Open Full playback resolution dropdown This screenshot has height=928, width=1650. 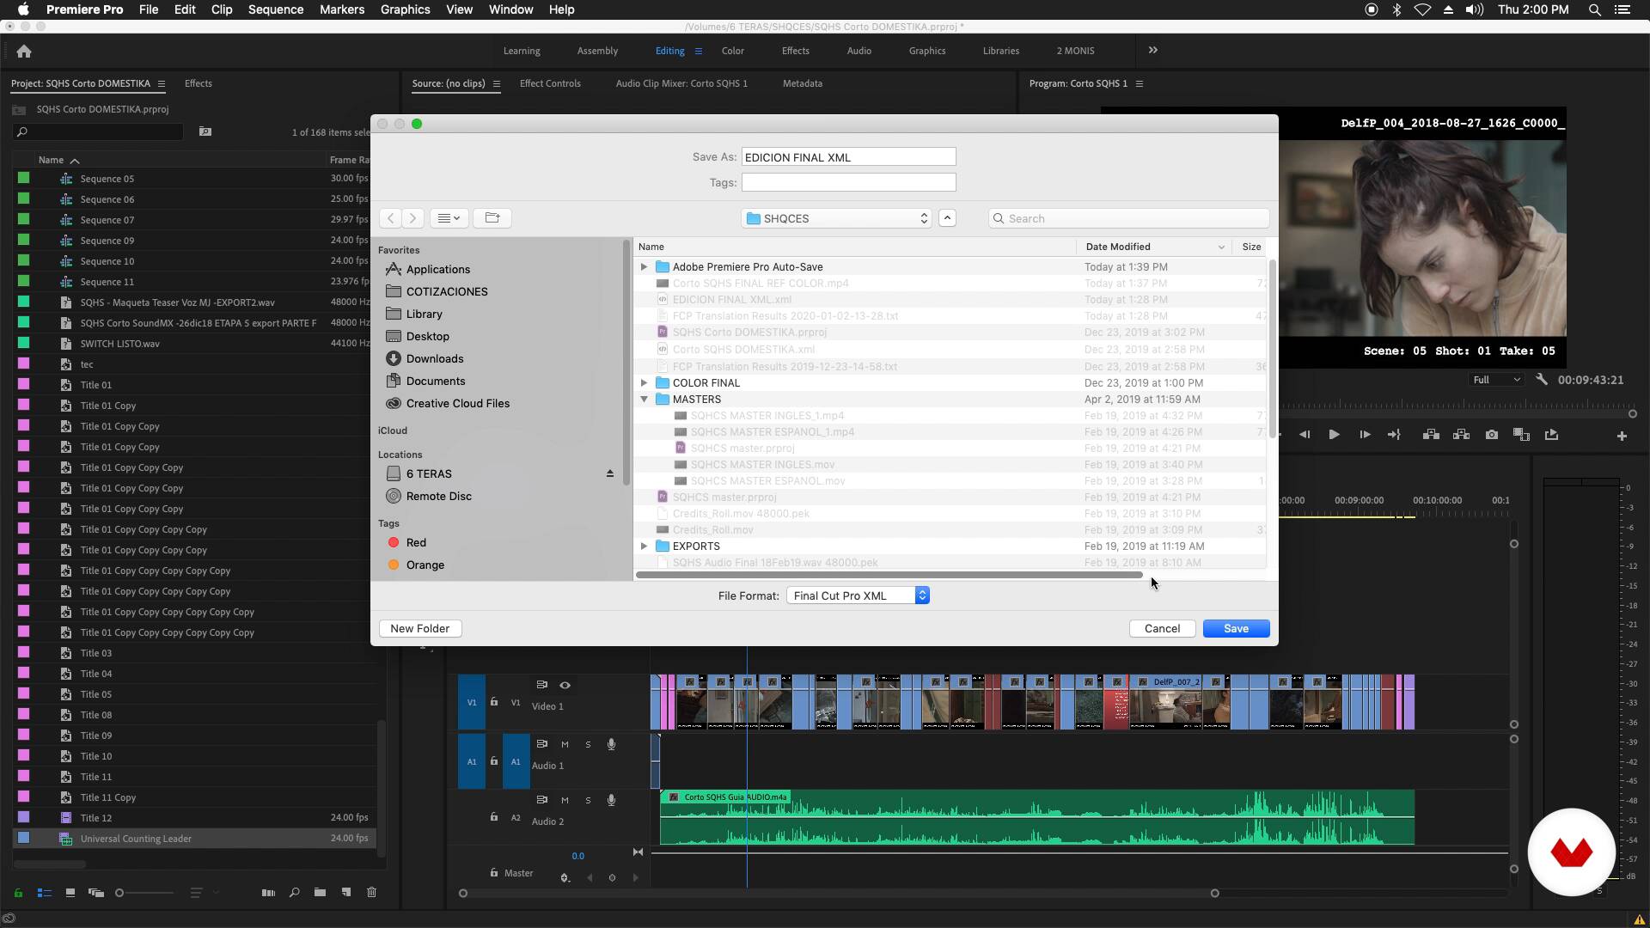click(x=1496, y=380)
